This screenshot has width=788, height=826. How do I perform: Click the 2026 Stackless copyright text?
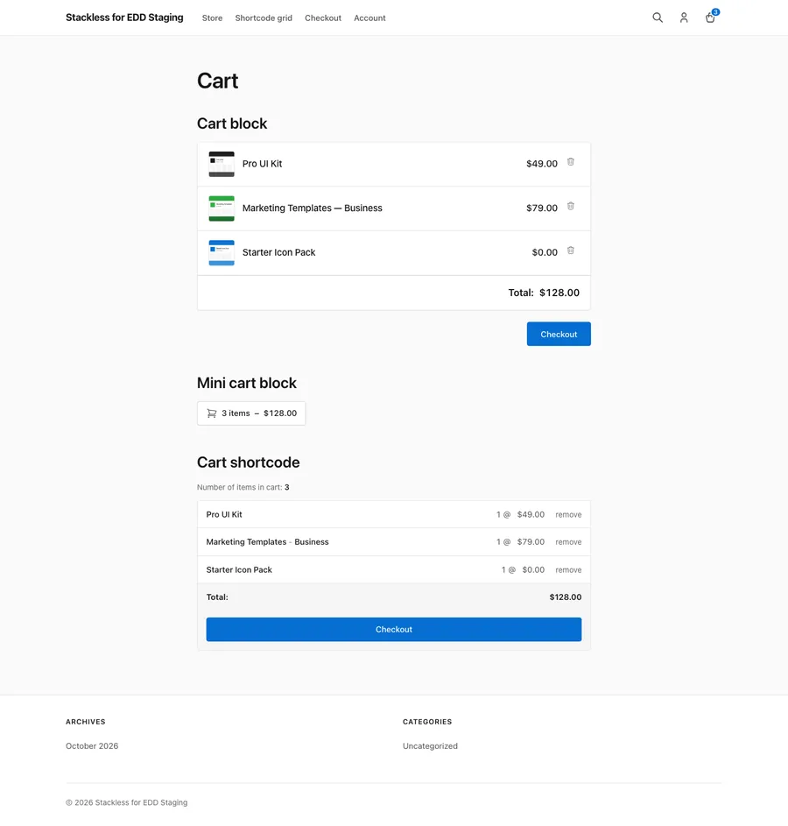click(127, 802)
